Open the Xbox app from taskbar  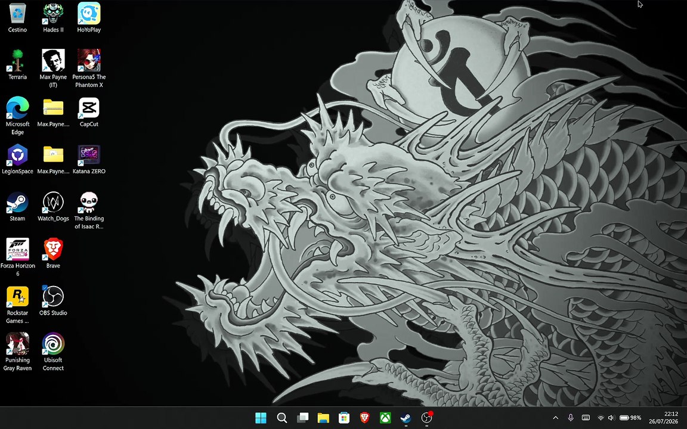(x=385, y=418)
